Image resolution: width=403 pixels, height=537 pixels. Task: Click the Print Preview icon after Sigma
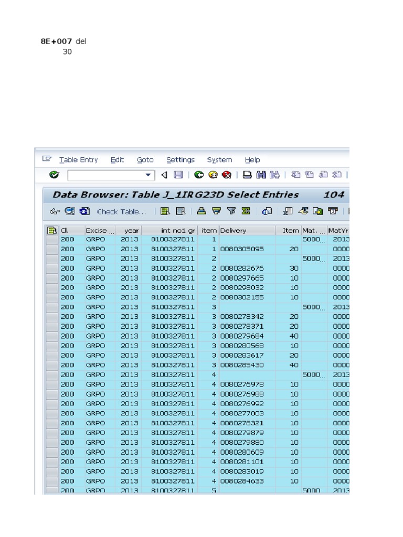pos(267,211)
